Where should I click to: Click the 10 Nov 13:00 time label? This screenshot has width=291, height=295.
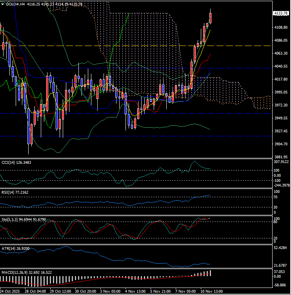[x=213, y=291]
